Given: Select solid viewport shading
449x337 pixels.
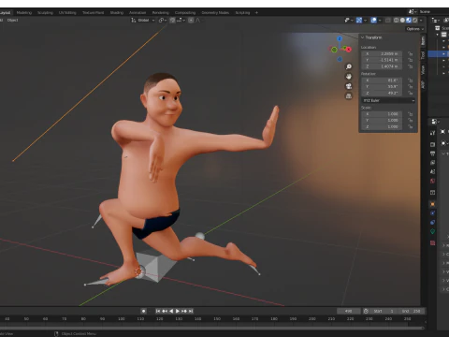Looking at the screenshot, I should [x=402, y=21].
